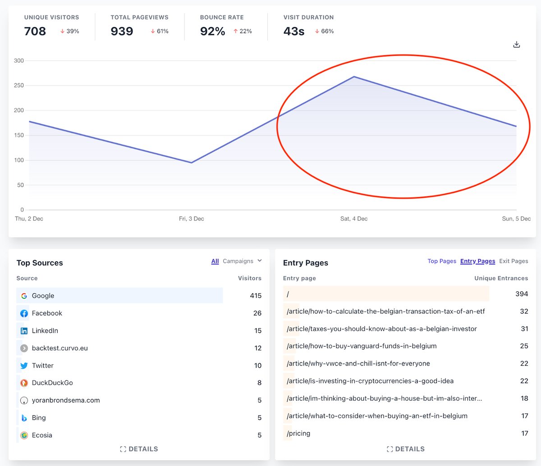Open the Campaigns dropdown

coord(242,261)
